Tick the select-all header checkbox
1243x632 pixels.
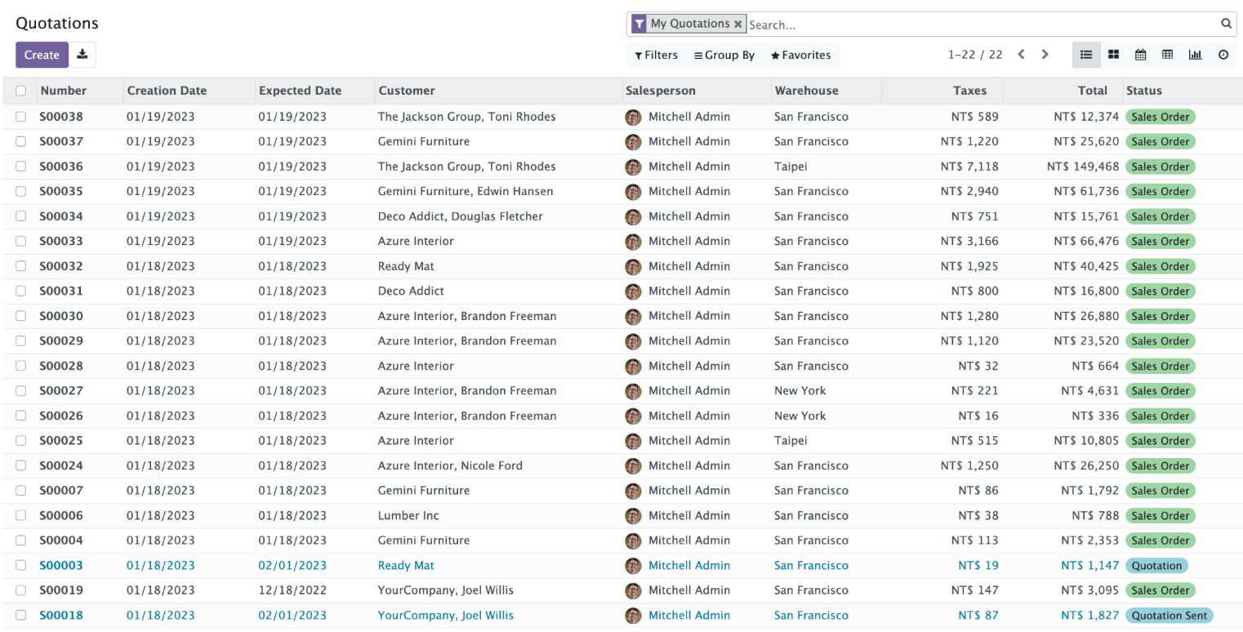pos(21,91)
